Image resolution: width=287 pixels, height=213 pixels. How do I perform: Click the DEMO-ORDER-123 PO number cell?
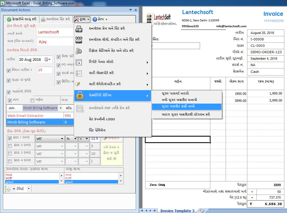click(266, 52)
